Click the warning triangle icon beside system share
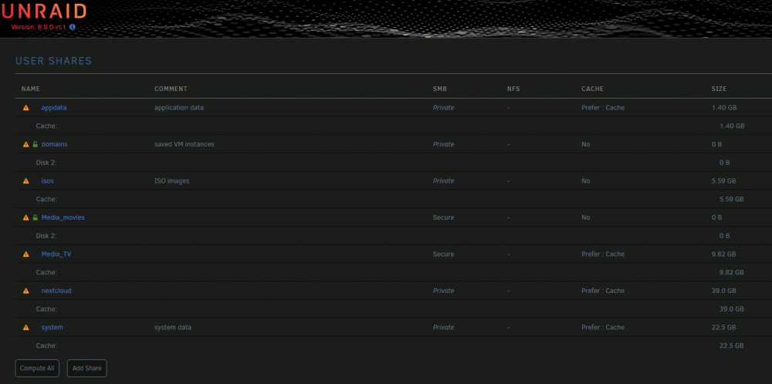 [x=26, y=328]
